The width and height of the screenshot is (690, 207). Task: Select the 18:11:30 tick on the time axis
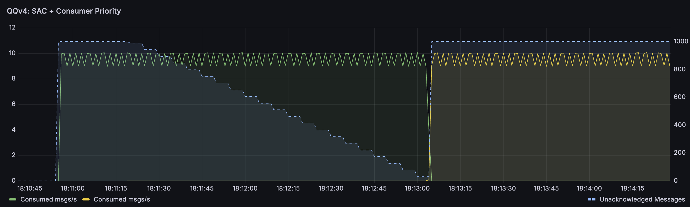159,188
